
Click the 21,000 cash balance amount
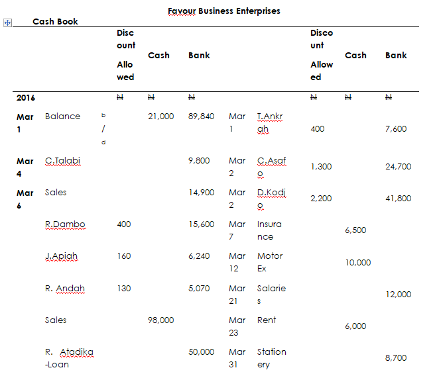[161, 116]
